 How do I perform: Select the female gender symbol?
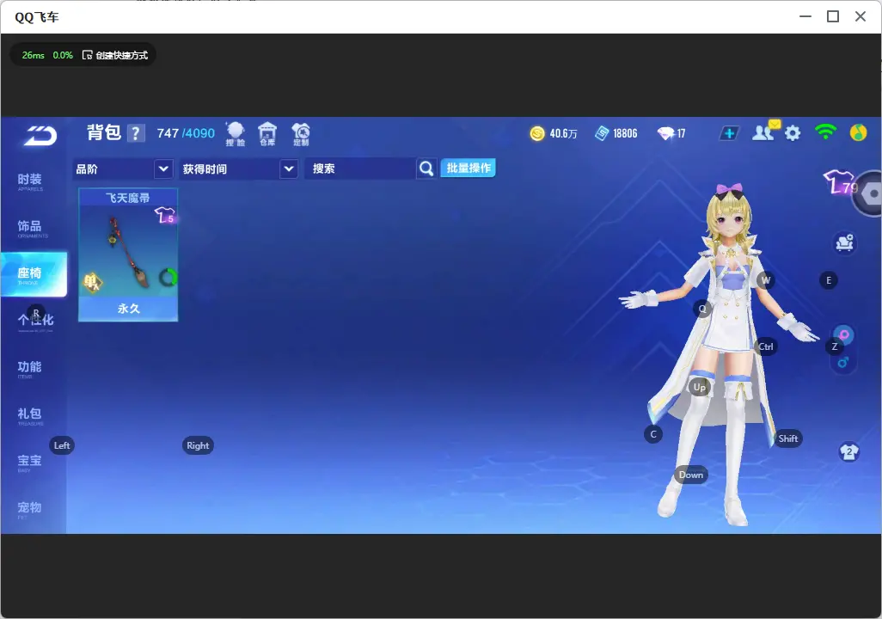pos(844,335)
